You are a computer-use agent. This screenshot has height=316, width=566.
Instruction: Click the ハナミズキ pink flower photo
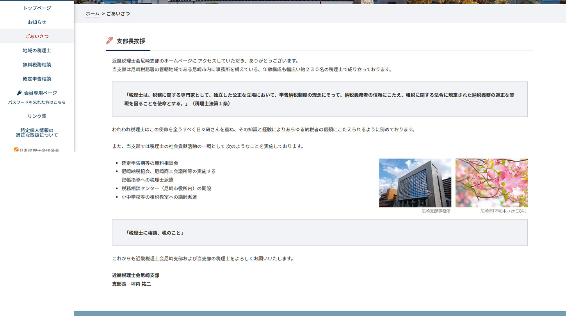click(x=491, y=183)
